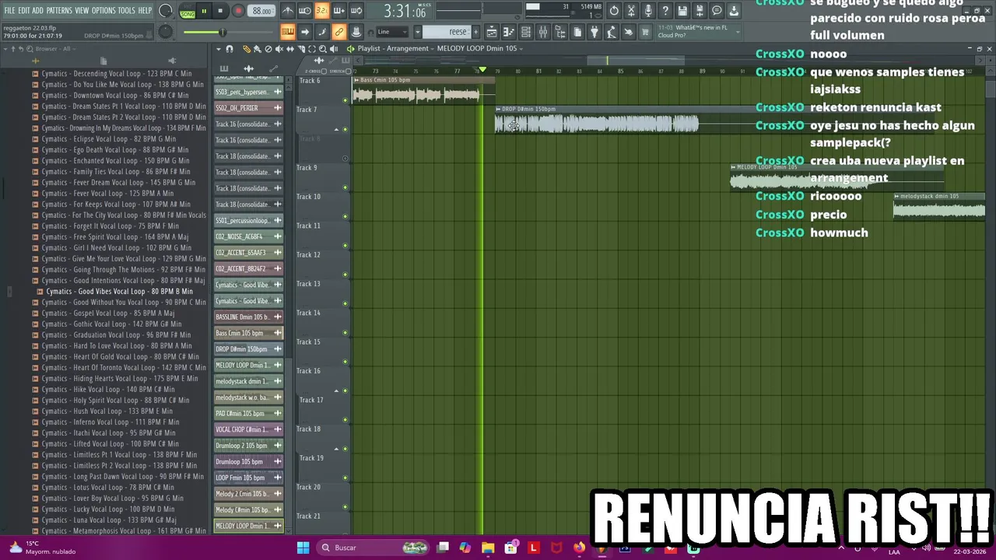The image size is (996, 560).
Task: Open pattern selector dropdown arrow before 'reese'
Action: point(417,32)
